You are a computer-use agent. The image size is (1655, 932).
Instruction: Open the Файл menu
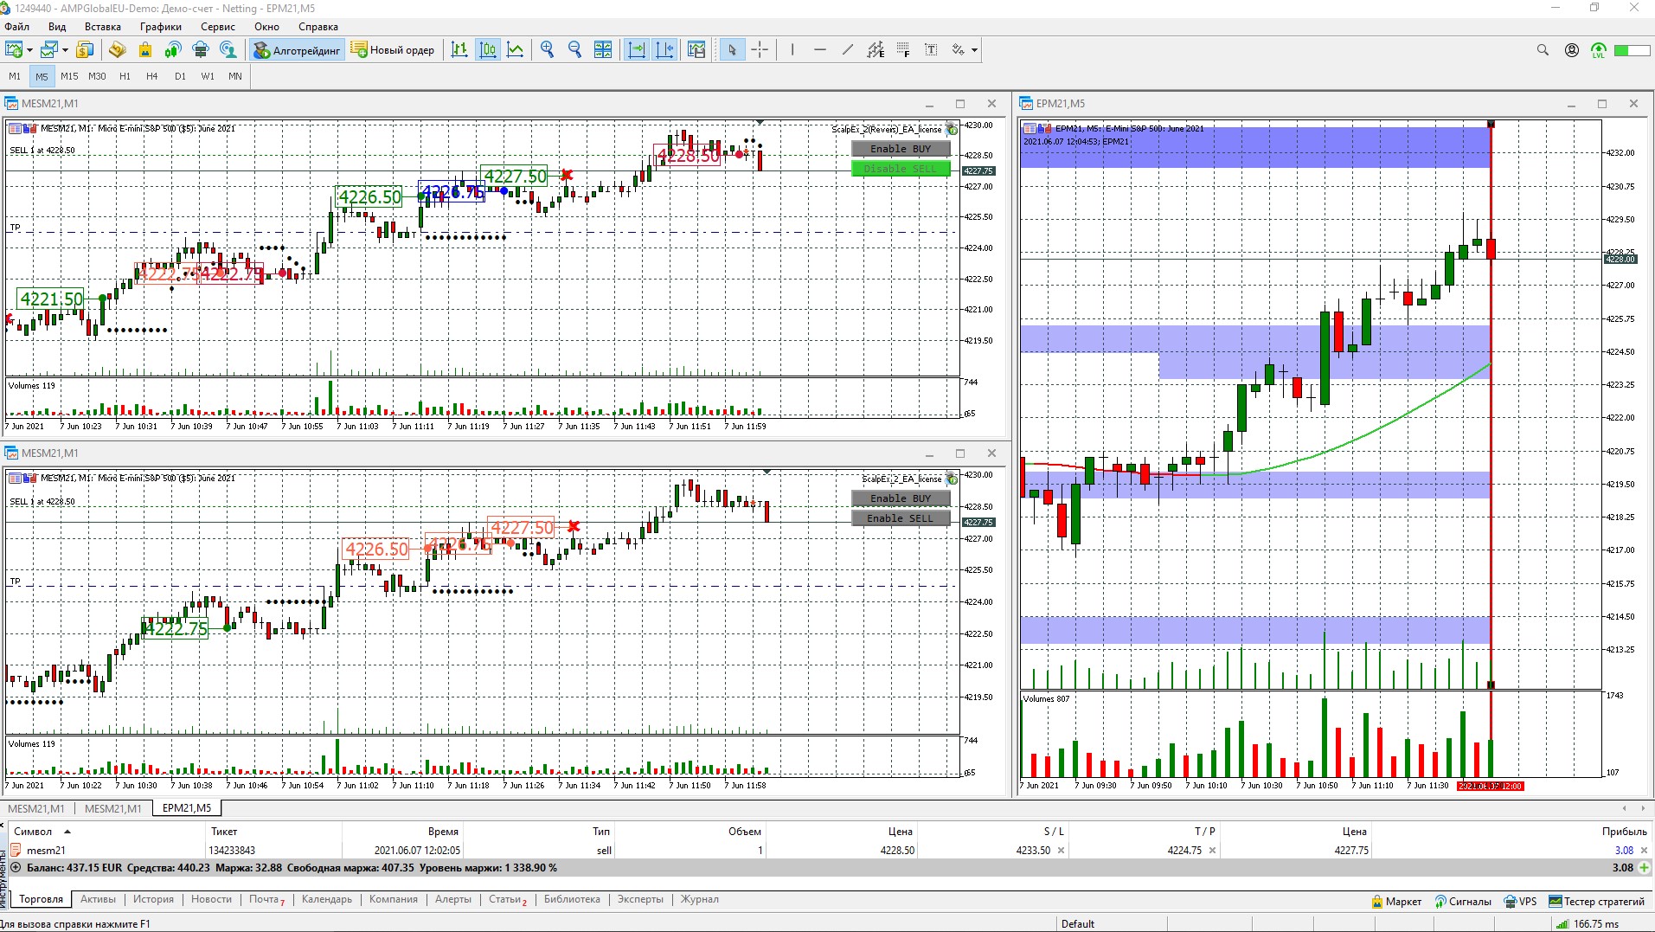tap(17, 27)
